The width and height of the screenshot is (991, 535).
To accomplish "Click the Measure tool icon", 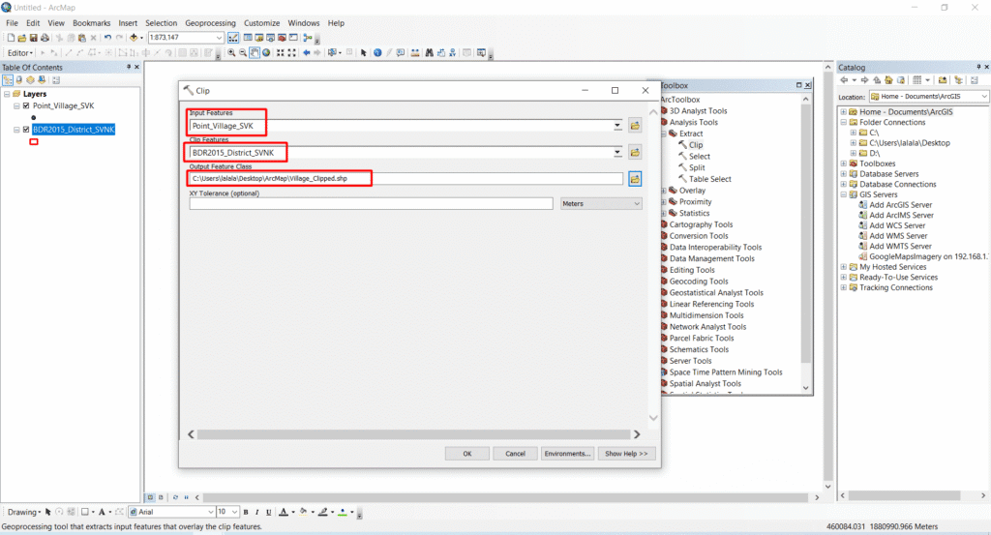I will click(x=414, y=53).
